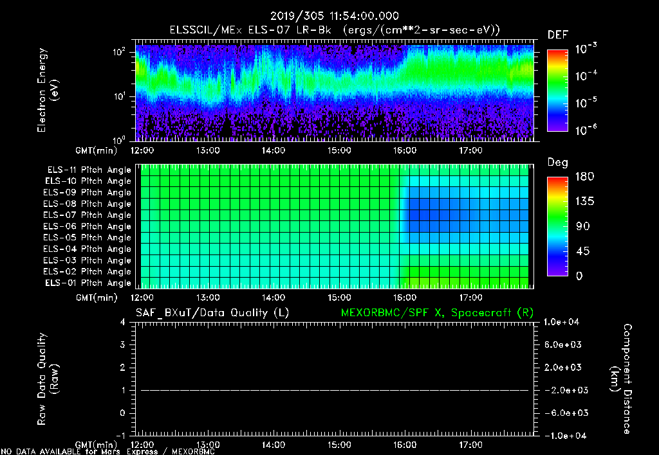Click the Electron Energy (eV) axis title
The image size is (659, 455).
48,90
